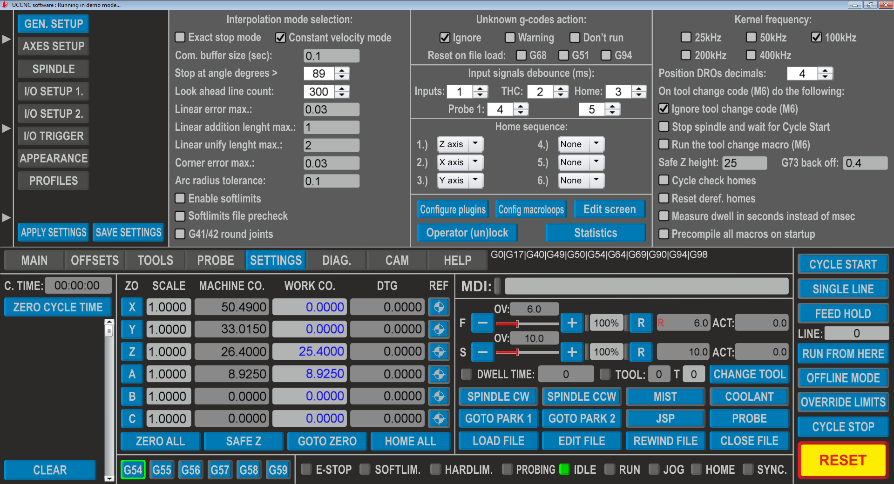Zero the Y axis work coordinate
This screenshot has width=894, height=484.
pos(132,329)
